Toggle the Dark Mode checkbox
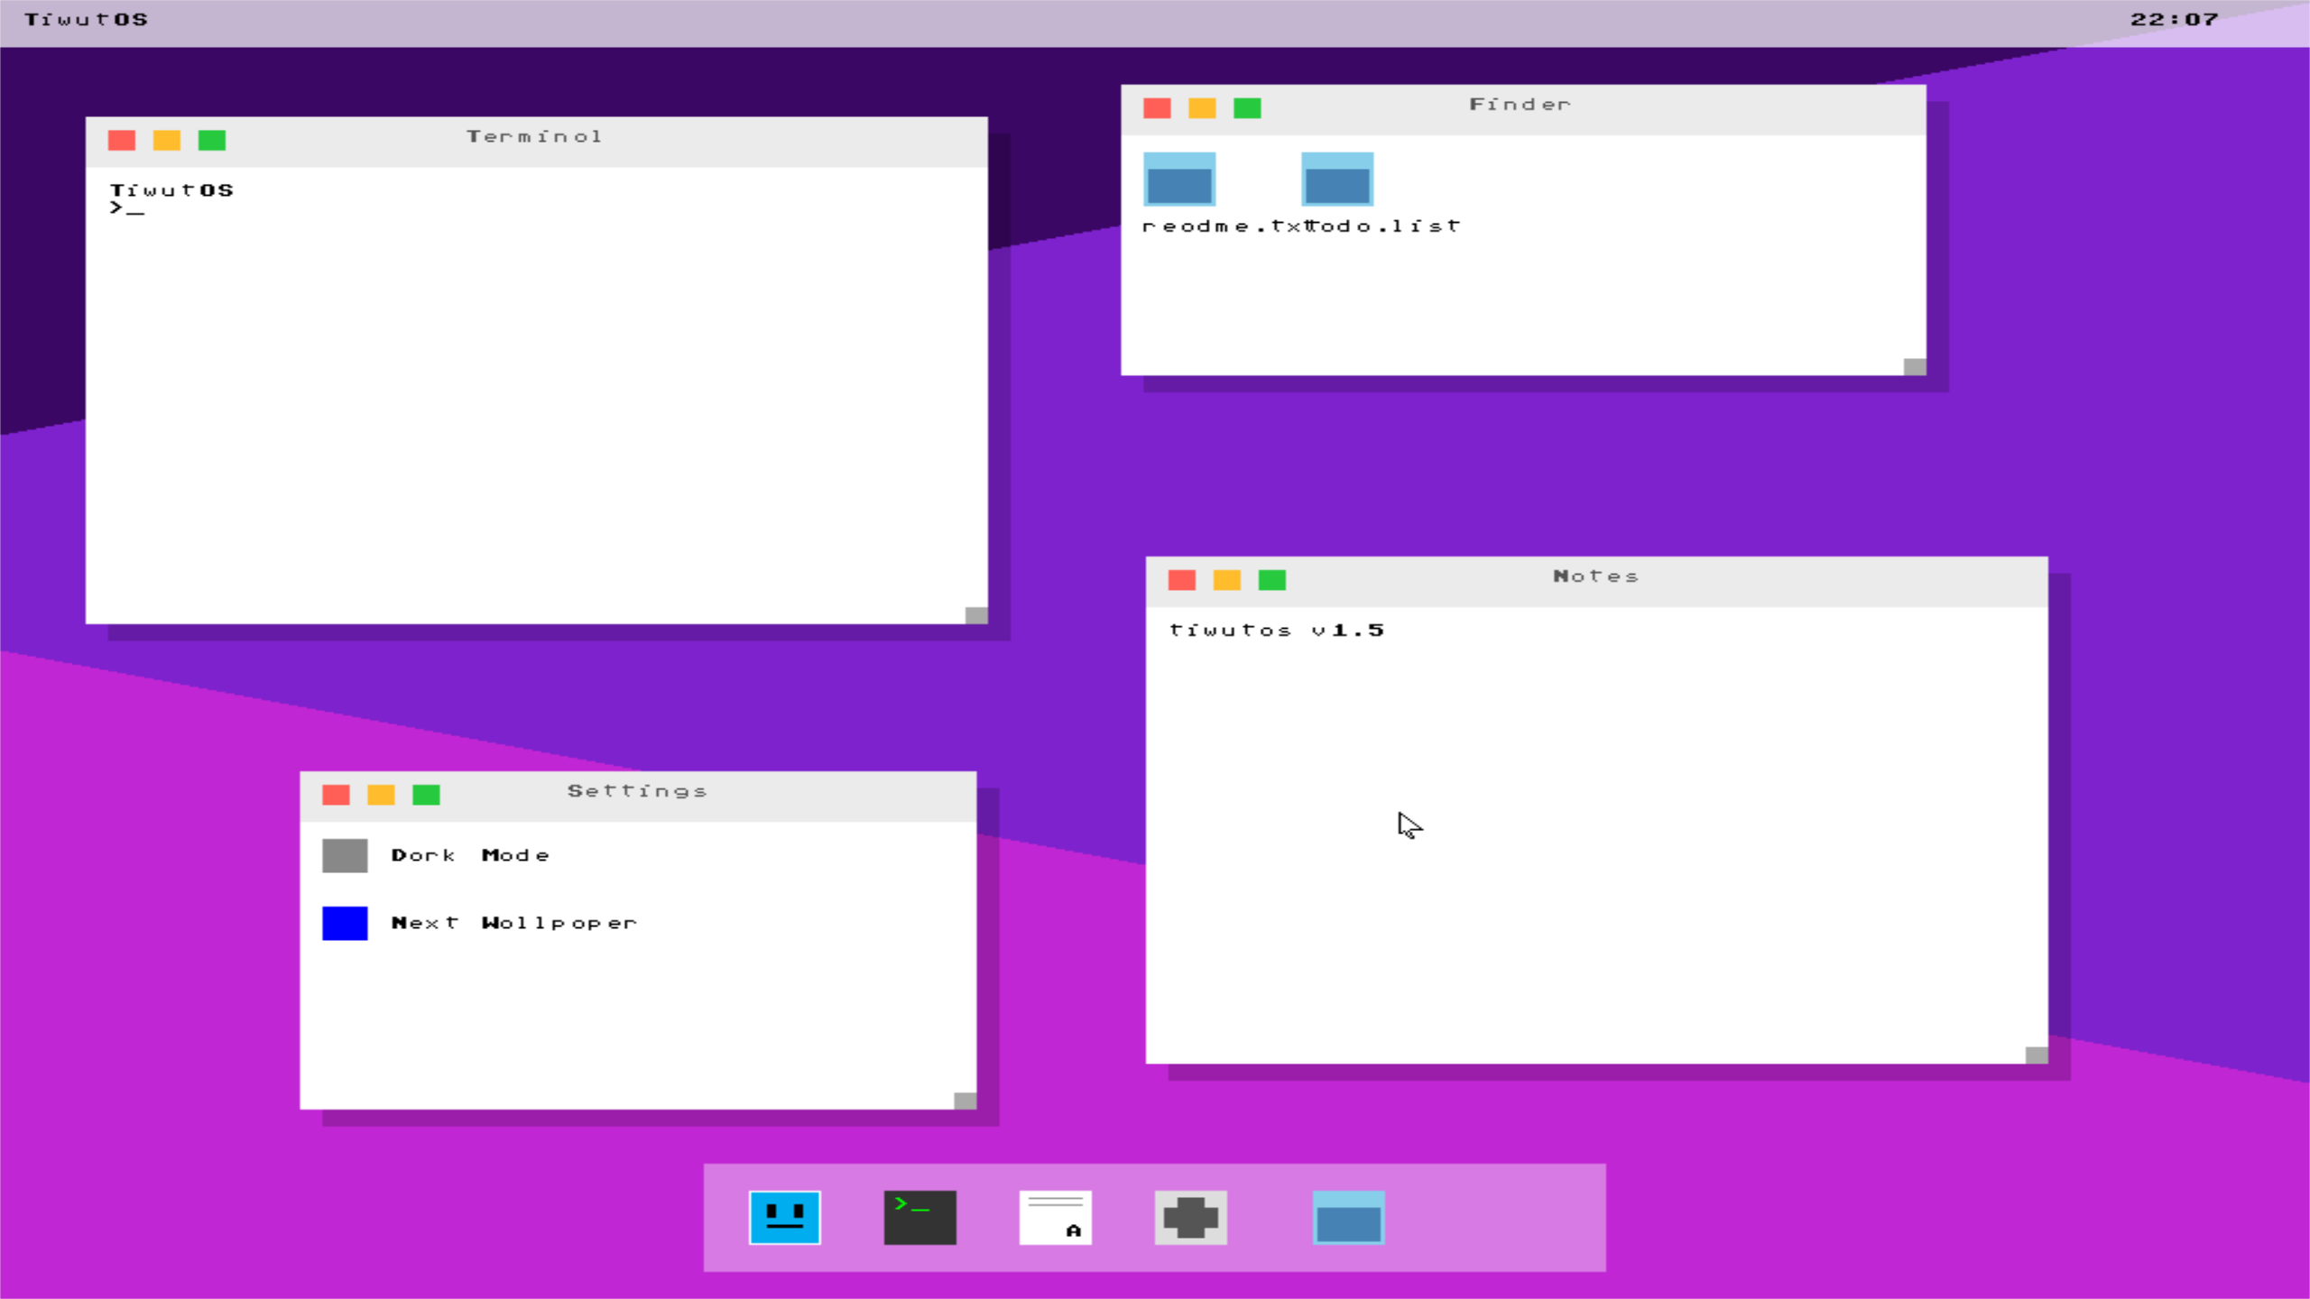Image resolution: width=2310 pixels, height=1299 pixels. pos(345,855)
